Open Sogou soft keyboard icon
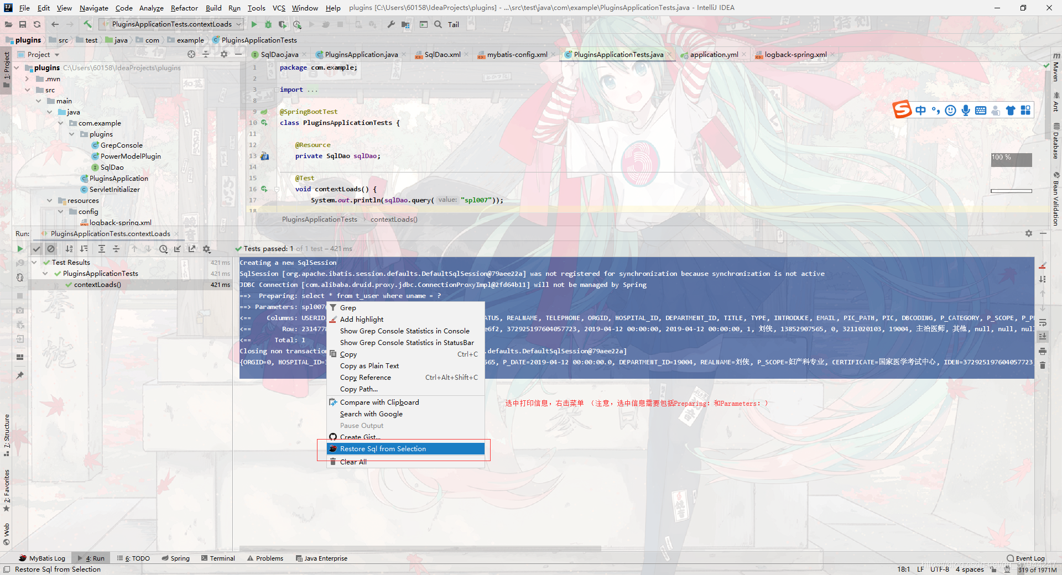1062x575 pixels. (981, 110)
